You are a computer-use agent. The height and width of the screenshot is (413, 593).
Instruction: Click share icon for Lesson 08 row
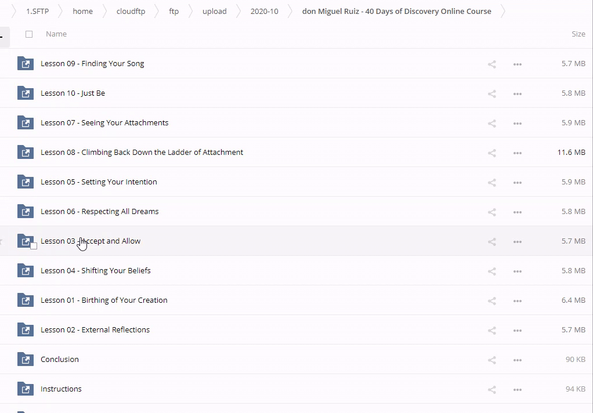pos(491,153)
